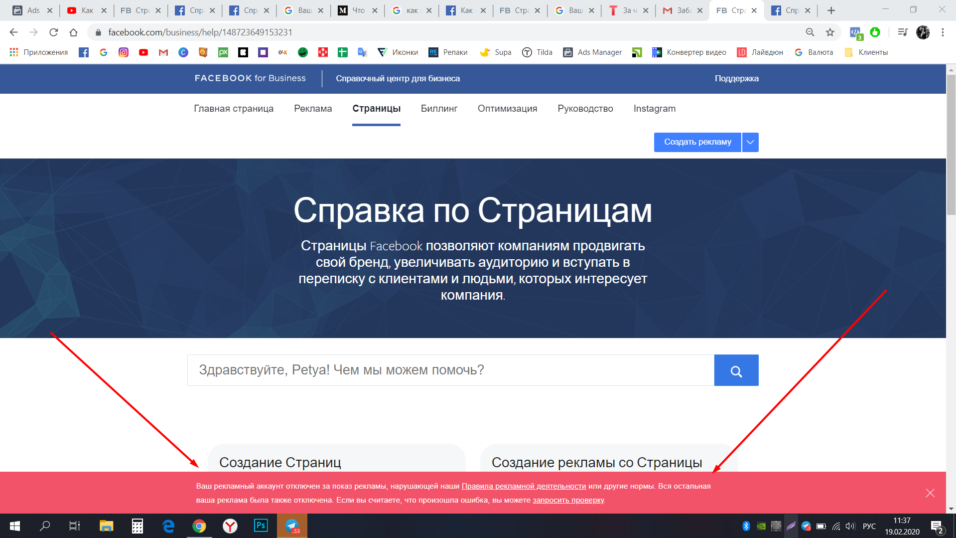Click the Chrome profile avatar
Viewport: 956px width, 538px height.
923,32
